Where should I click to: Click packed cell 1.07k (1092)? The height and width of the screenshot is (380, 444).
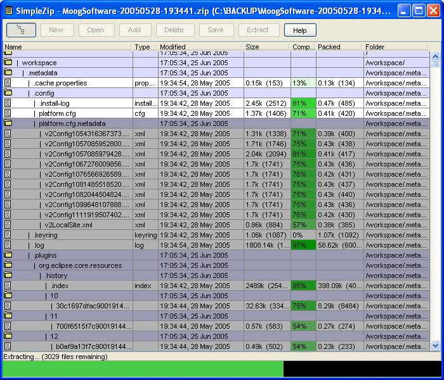point(339,235)
